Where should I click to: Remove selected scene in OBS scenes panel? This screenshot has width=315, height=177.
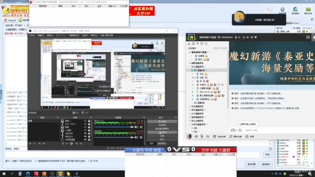click(34, 144)
